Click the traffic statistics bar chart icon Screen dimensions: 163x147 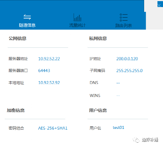click(77, 17)
